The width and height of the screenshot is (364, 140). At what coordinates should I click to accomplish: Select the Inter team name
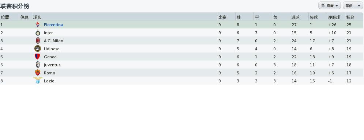(48, 33)
